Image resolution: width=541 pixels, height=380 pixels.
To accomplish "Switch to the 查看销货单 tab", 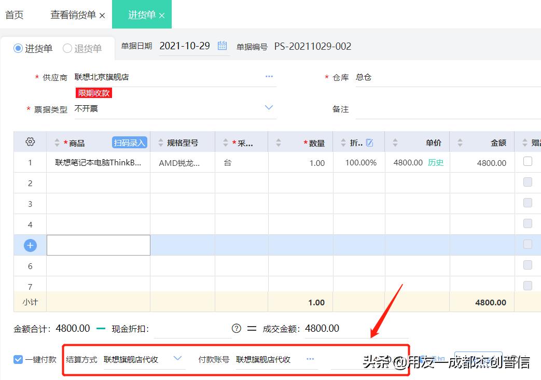I will point(74,15).
